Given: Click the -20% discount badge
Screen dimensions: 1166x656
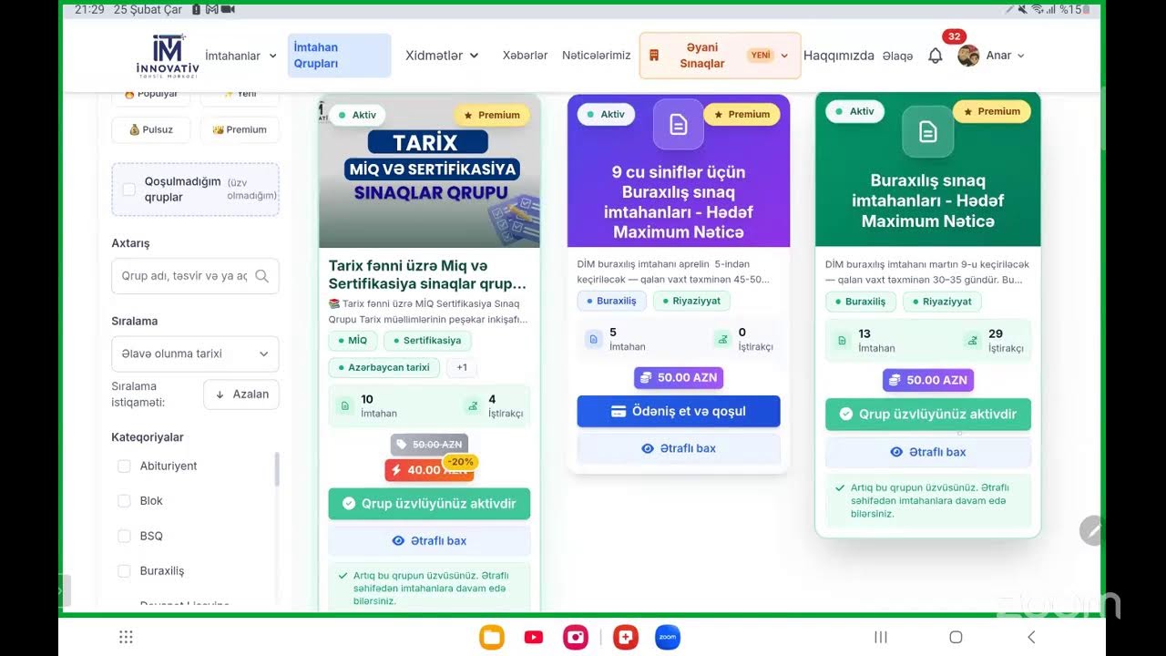Looking at the screenshot, I should tap(461, 462).
